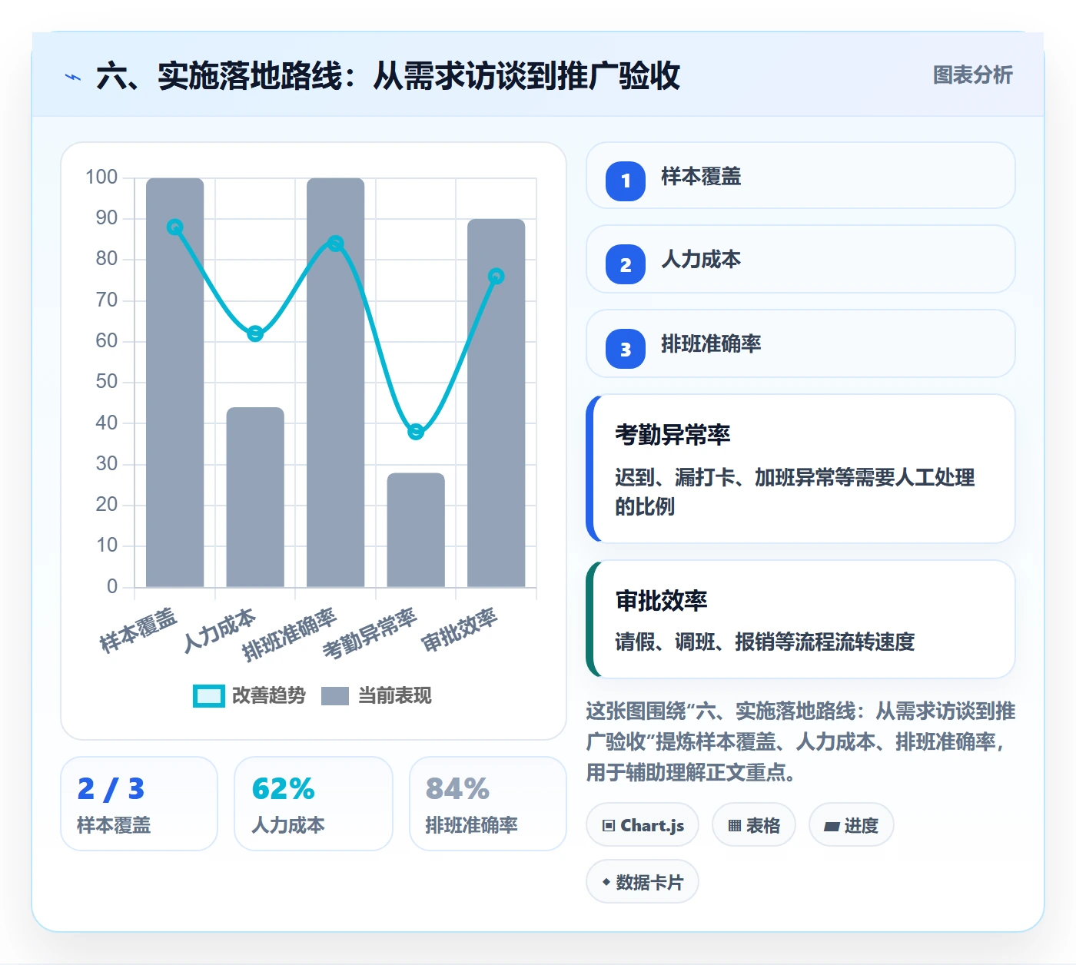
Task: Click the 84% 排班准确率 stat card
Action: pyautogui.click(x=488, y=804)
